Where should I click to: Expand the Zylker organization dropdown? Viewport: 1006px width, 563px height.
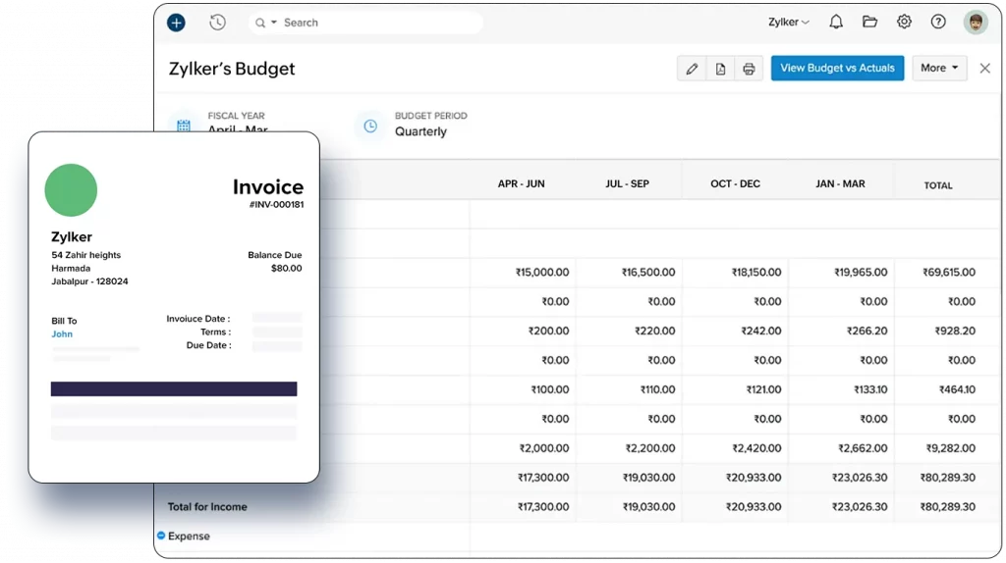[789, 23]
